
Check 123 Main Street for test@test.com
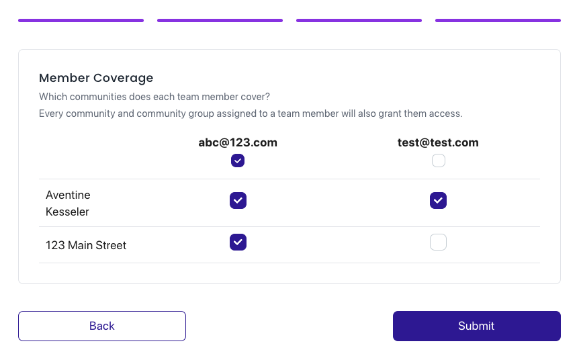pyautogui.click(x=439, y=242)
